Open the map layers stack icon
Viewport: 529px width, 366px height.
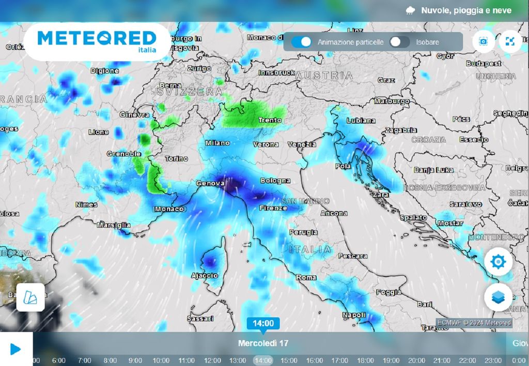tap(498, 297)
